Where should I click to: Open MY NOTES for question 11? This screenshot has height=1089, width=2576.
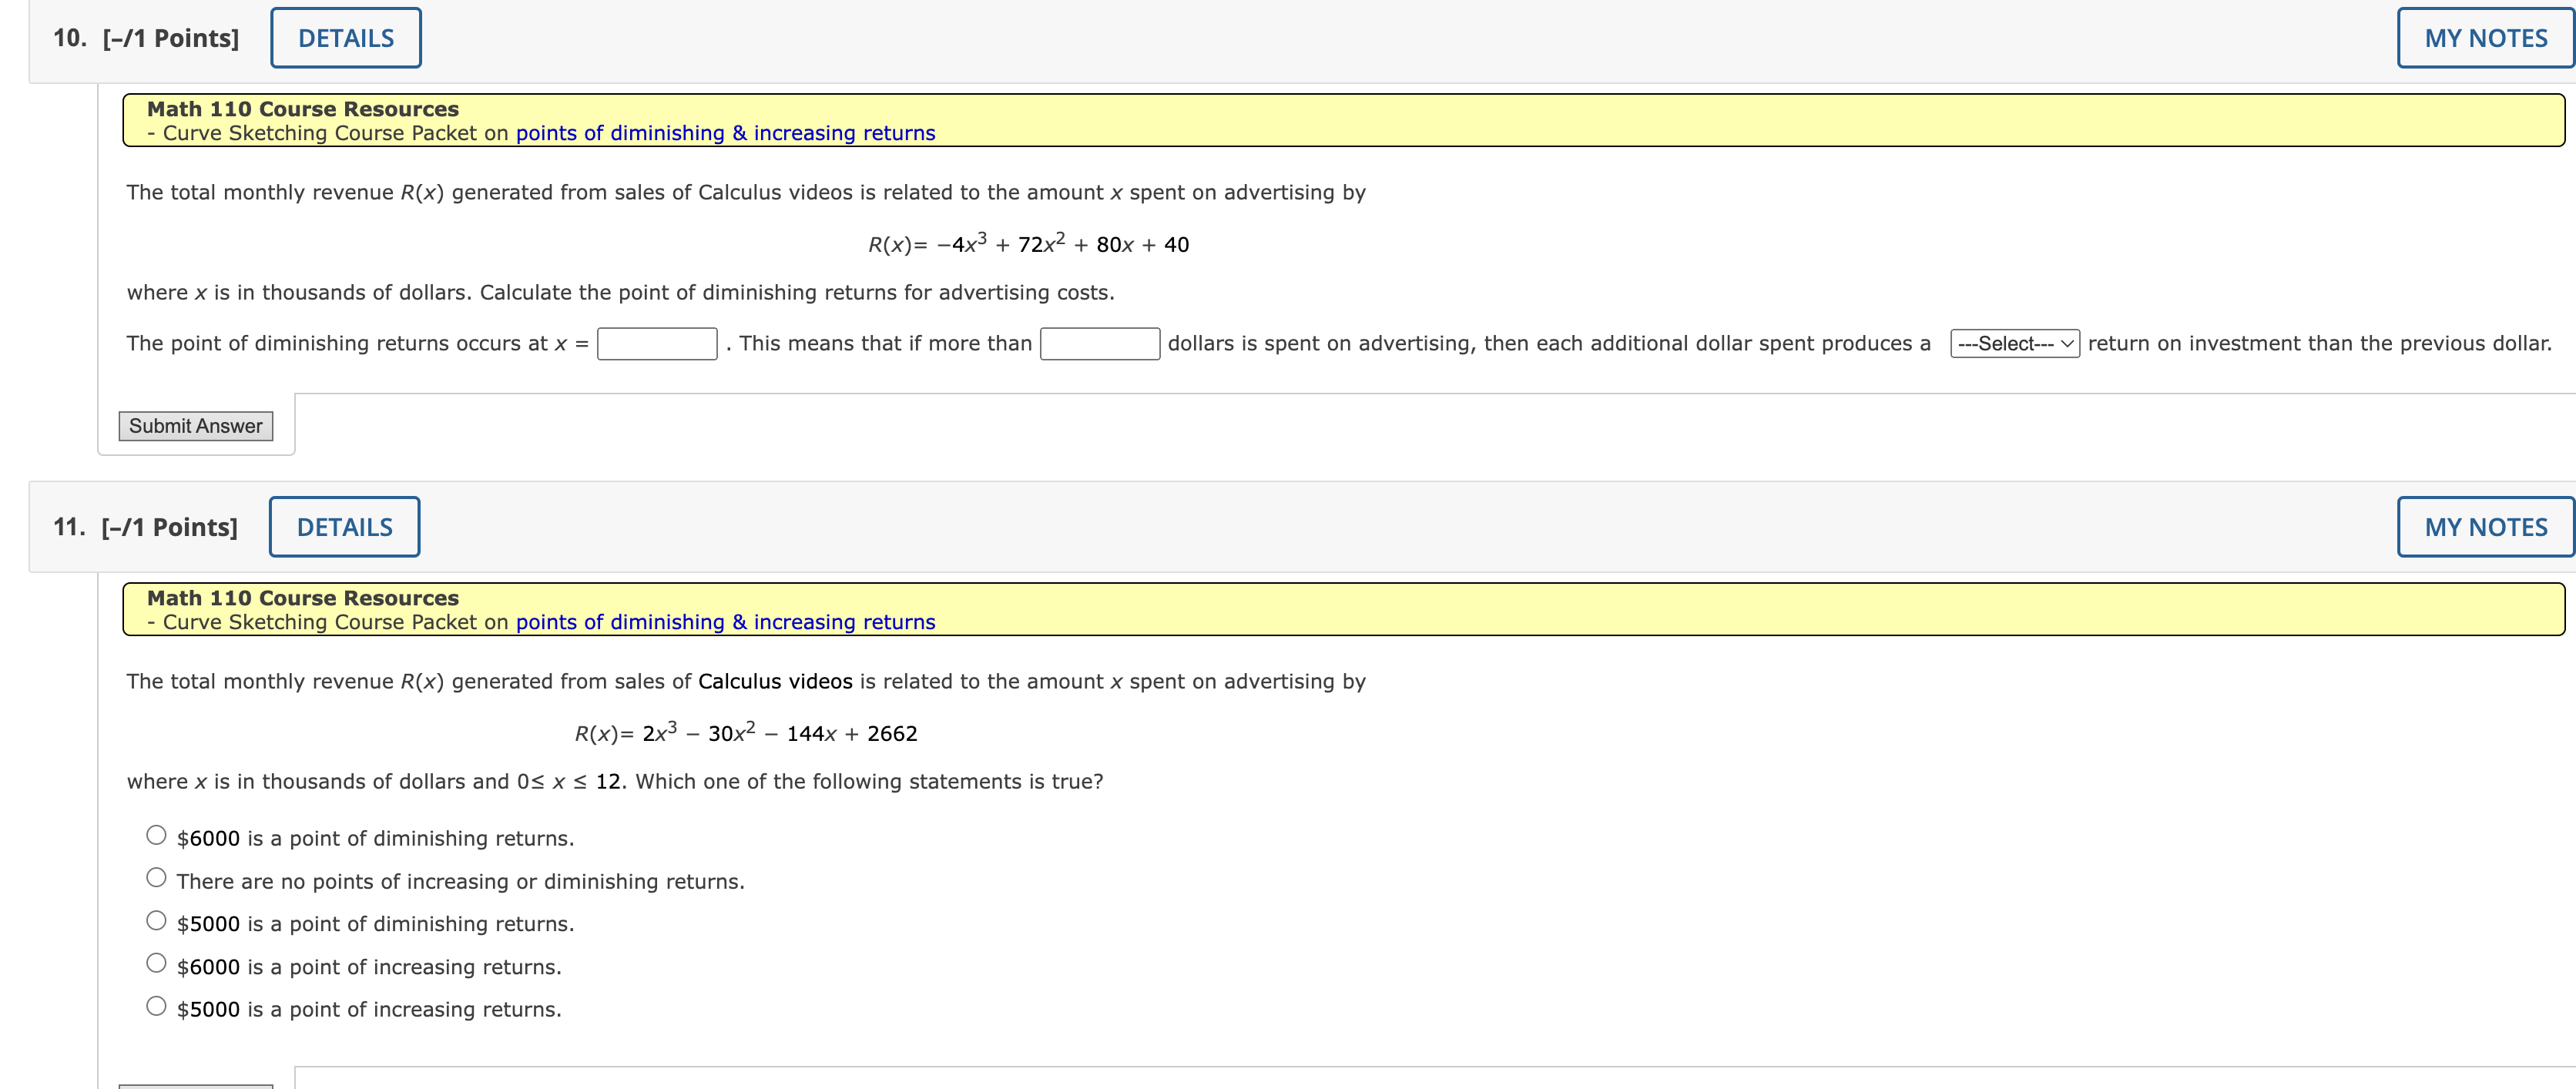pos(2484,527)
